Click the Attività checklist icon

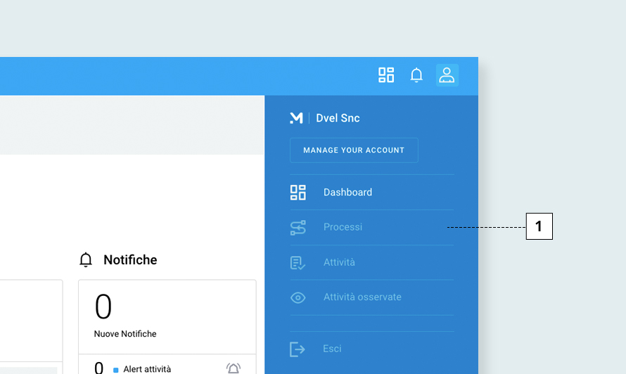click(x=298, y=263)
